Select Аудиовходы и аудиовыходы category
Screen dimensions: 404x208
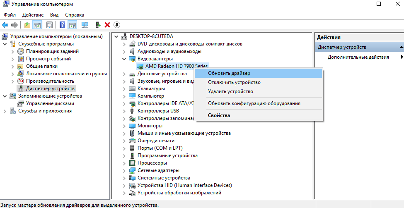(169, 51)
